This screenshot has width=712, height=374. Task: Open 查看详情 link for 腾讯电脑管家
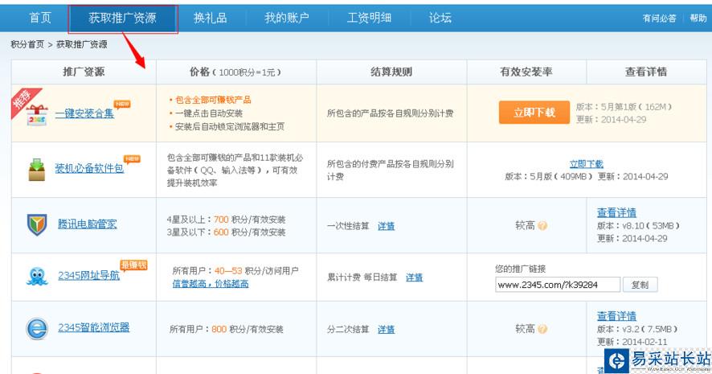coord(616,212)
